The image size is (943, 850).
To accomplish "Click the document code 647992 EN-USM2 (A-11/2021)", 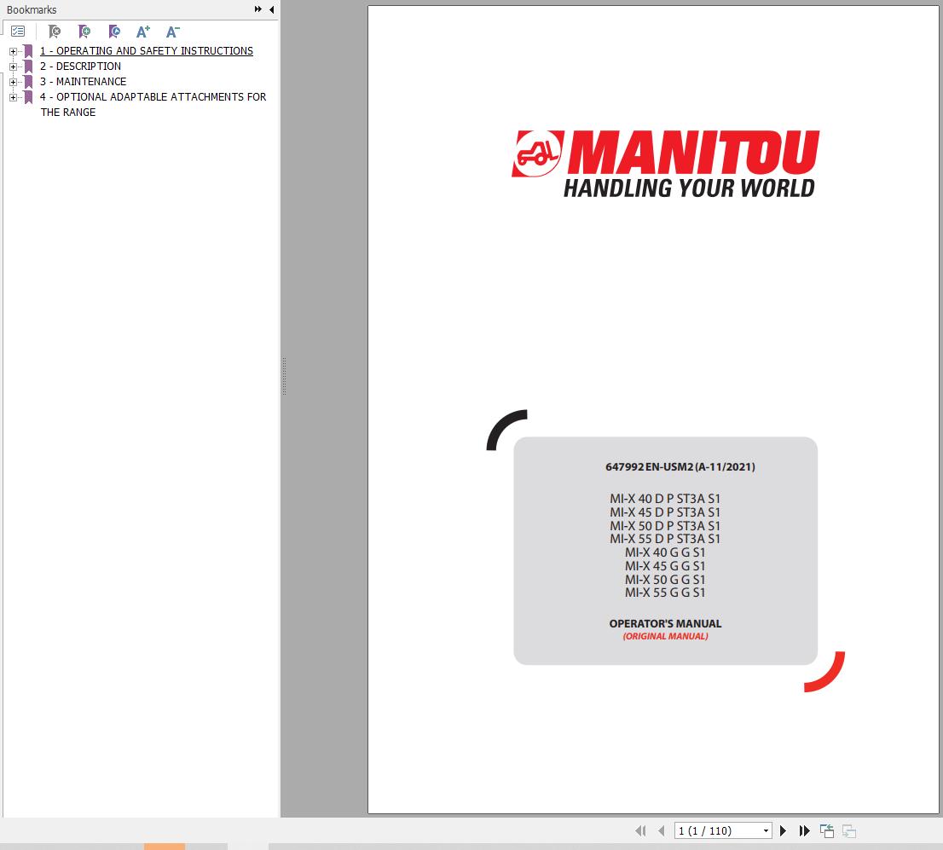I will click(680, 467).
